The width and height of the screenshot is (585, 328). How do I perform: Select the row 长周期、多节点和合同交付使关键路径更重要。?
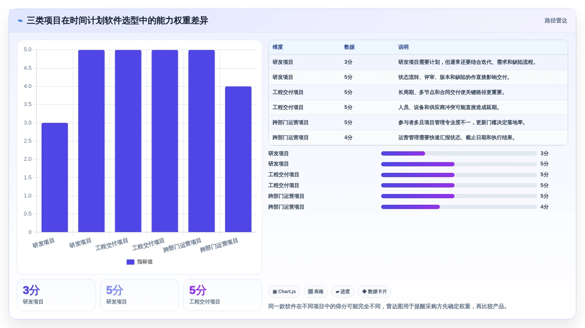coord(418,92)
